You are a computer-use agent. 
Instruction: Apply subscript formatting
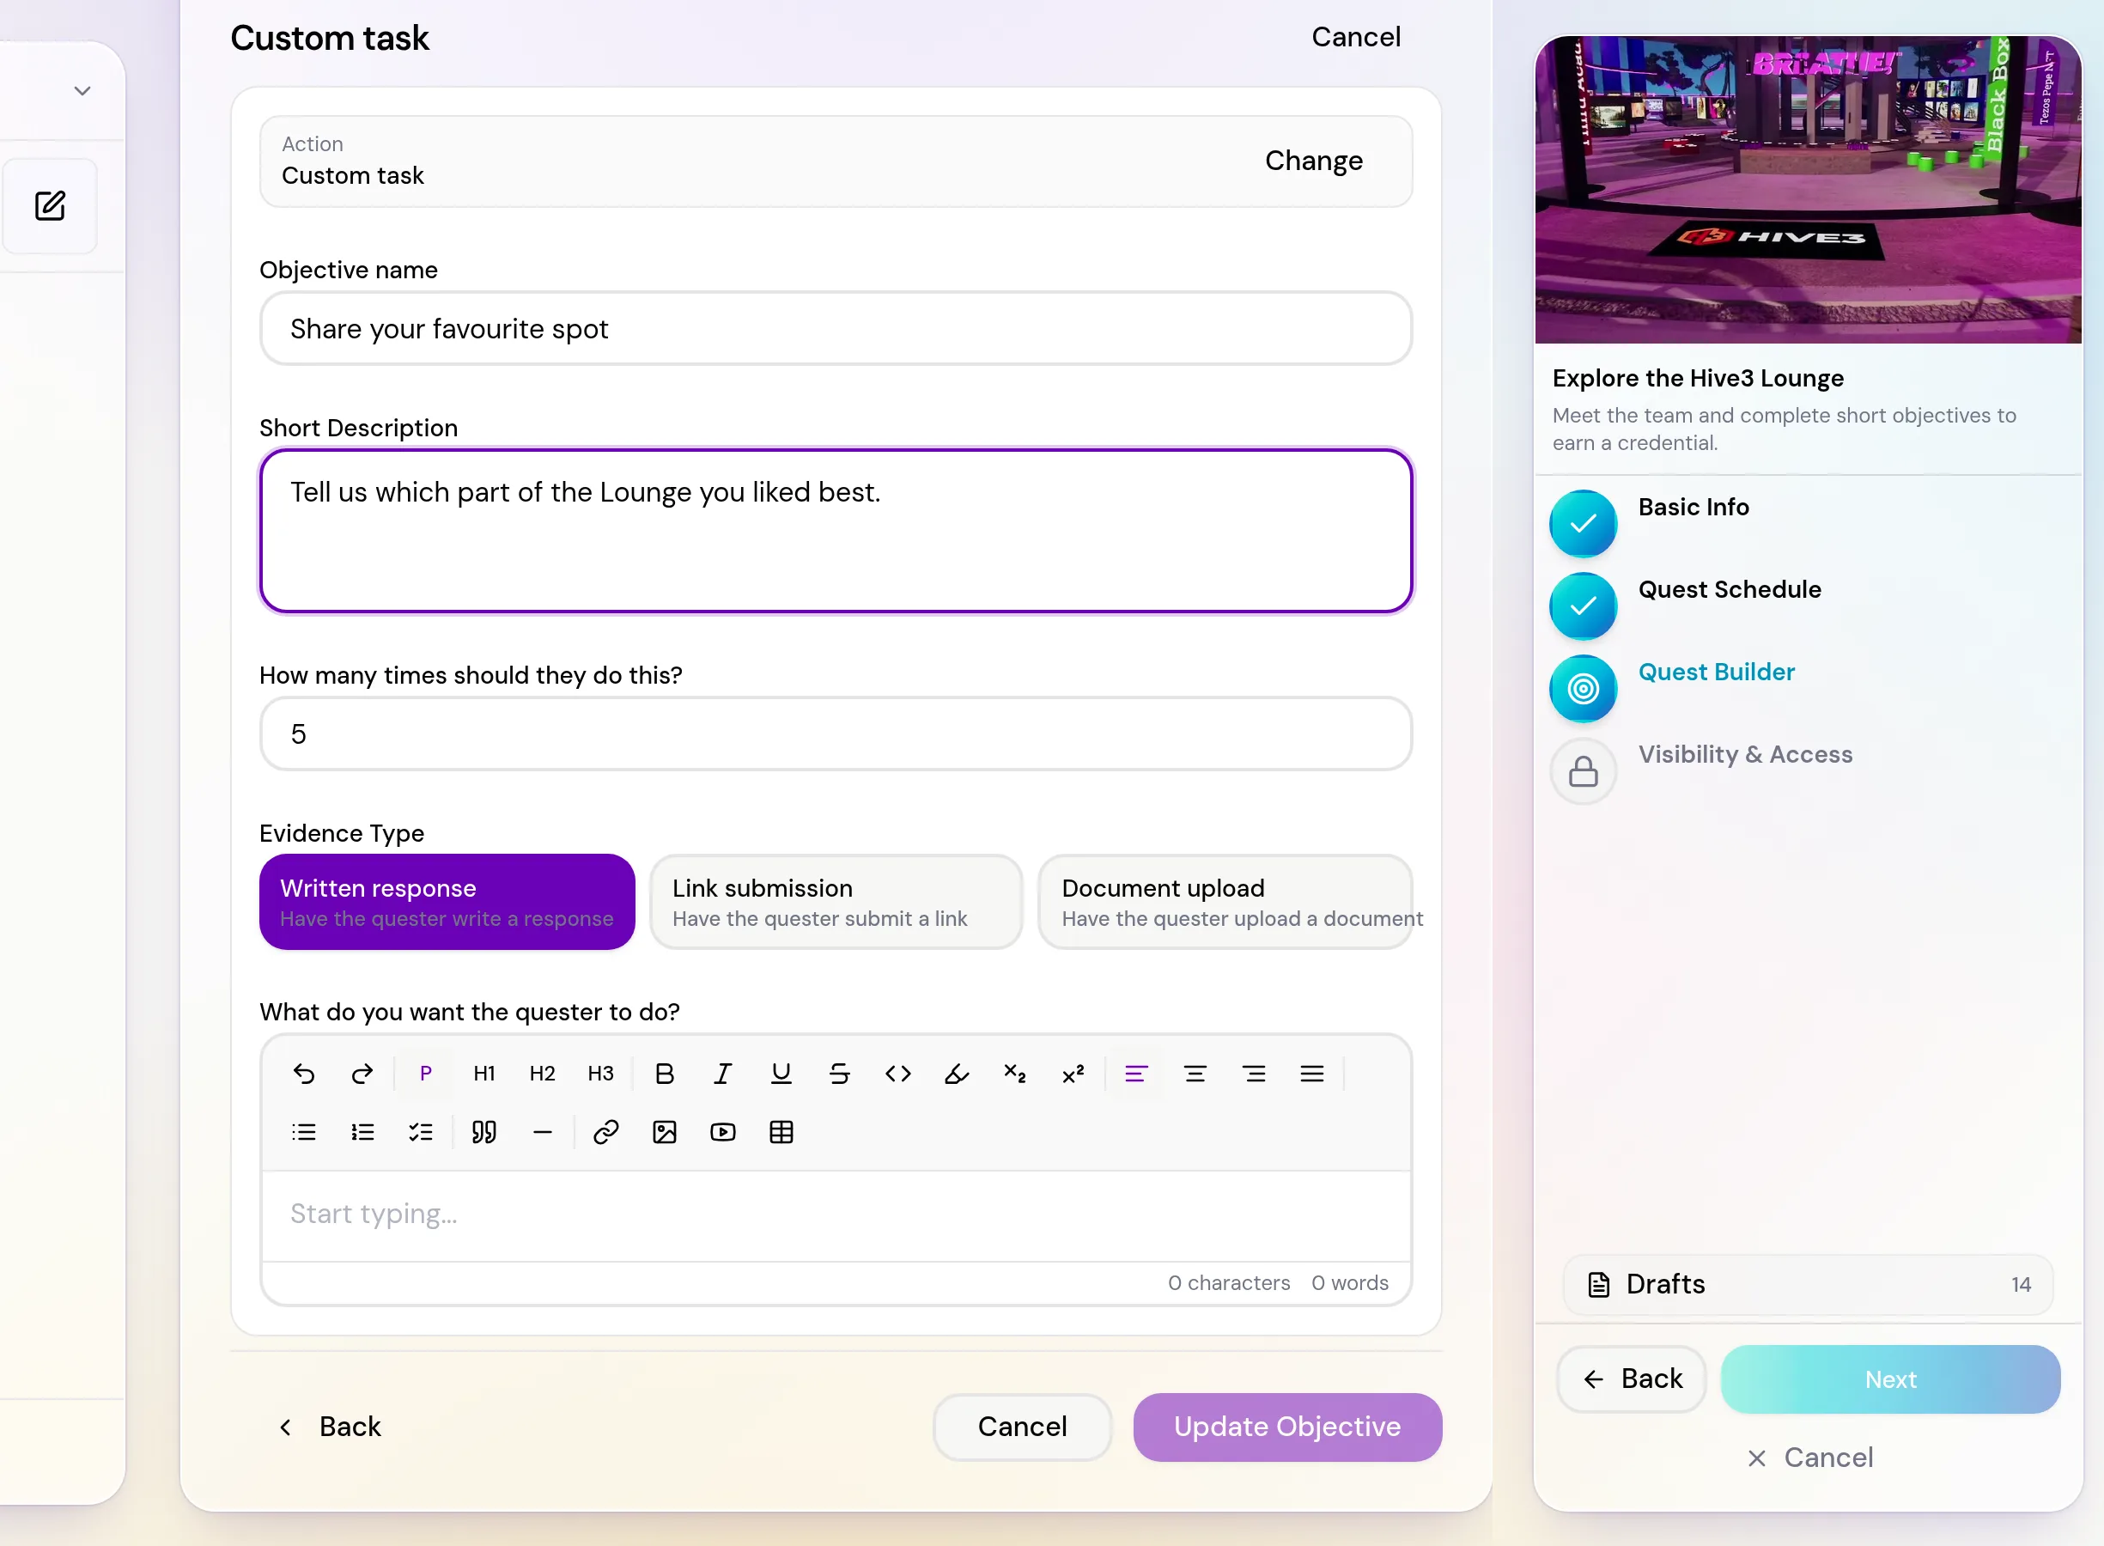[x=1015, y=1074]
